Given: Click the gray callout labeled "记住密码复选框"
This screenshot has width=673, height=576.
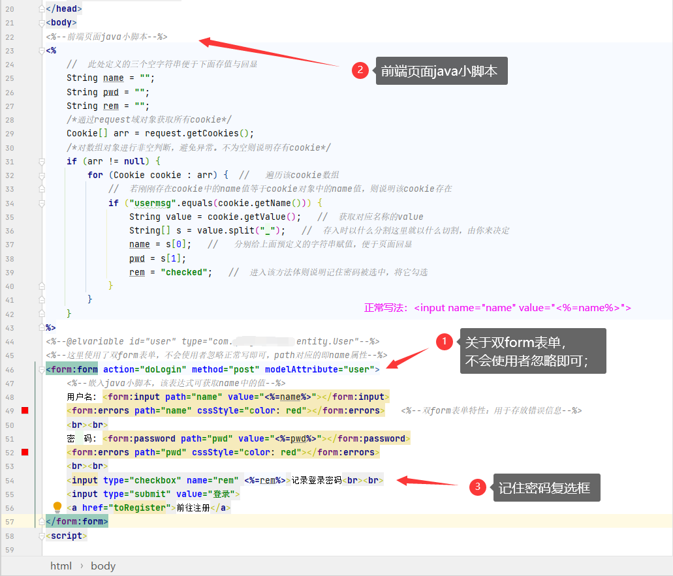Looking at the screenshot, I should (x=547, y=487).
